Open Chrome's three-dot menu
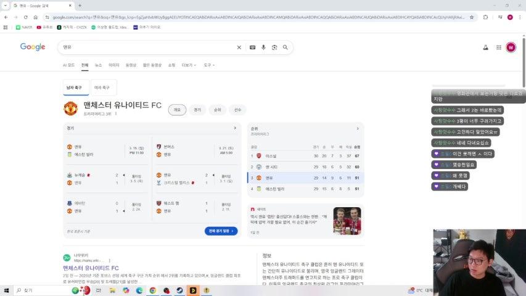 (x=520, y=17)
